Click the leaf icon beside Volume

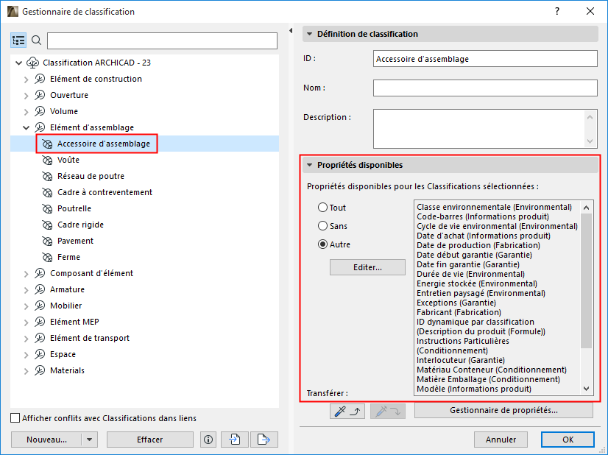tap(40, 111)
